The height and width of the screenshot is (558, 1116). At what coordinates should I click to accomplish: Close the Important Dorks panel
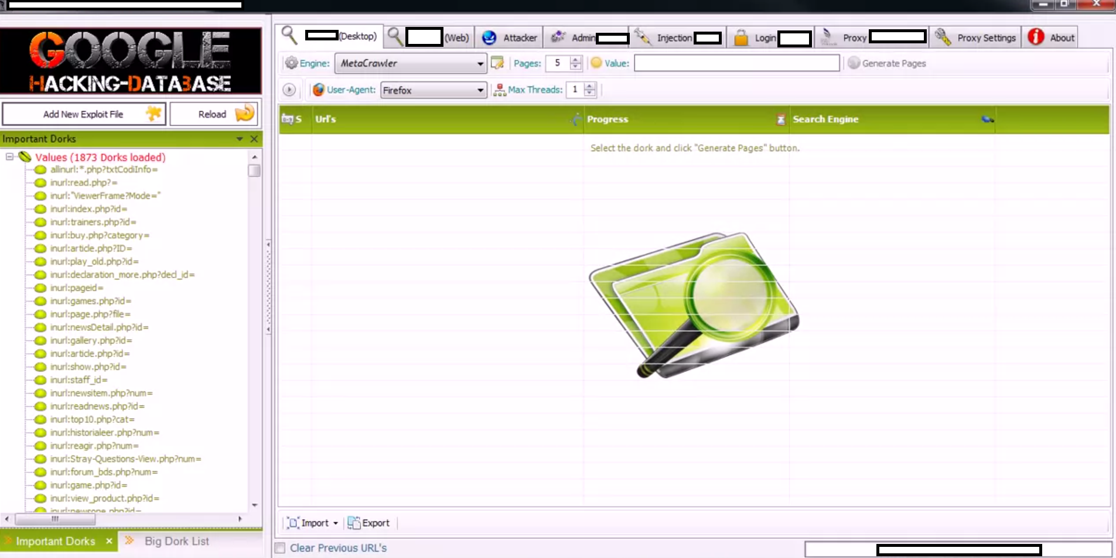(x=254, y=139)
